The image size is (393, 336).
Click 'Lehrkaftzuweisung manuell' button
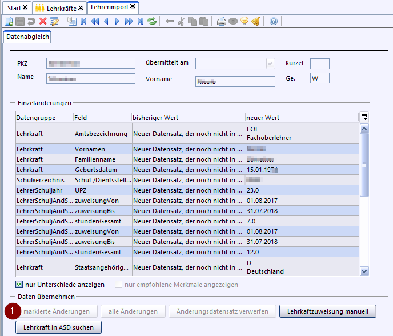point(327,311)
